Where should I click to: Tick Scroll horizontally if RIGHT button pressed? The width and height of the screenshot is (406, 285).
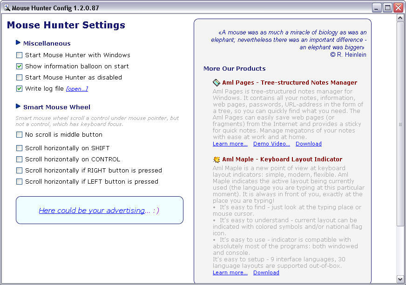[x=19, y=171]
